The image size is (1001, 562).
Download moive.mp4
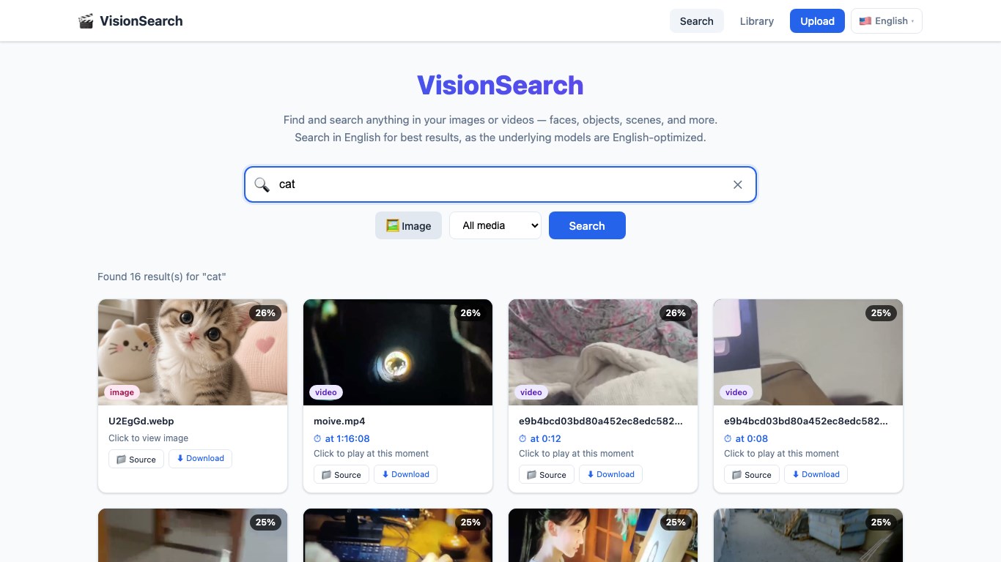coord(405,474)
